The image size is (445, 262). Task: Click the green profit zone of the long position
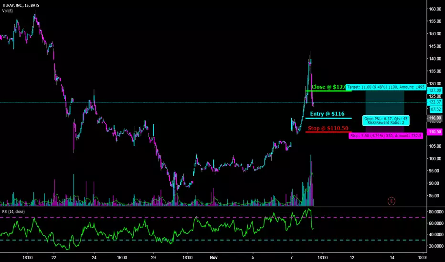coord(384,103)
